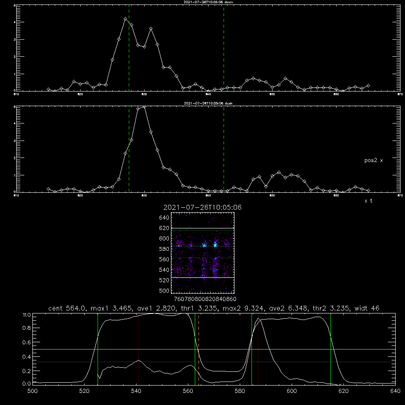Viewport: 405px width, 405px height.
Task: Click bottom plot x-axis label 520
Action: [84, 391]
